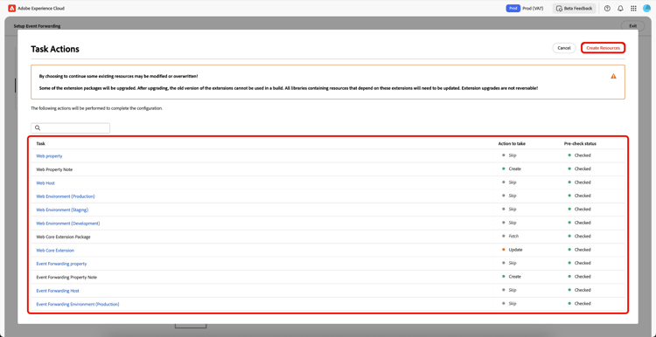Click the Setup Event Forwarding title

click(x=37, y=26)
